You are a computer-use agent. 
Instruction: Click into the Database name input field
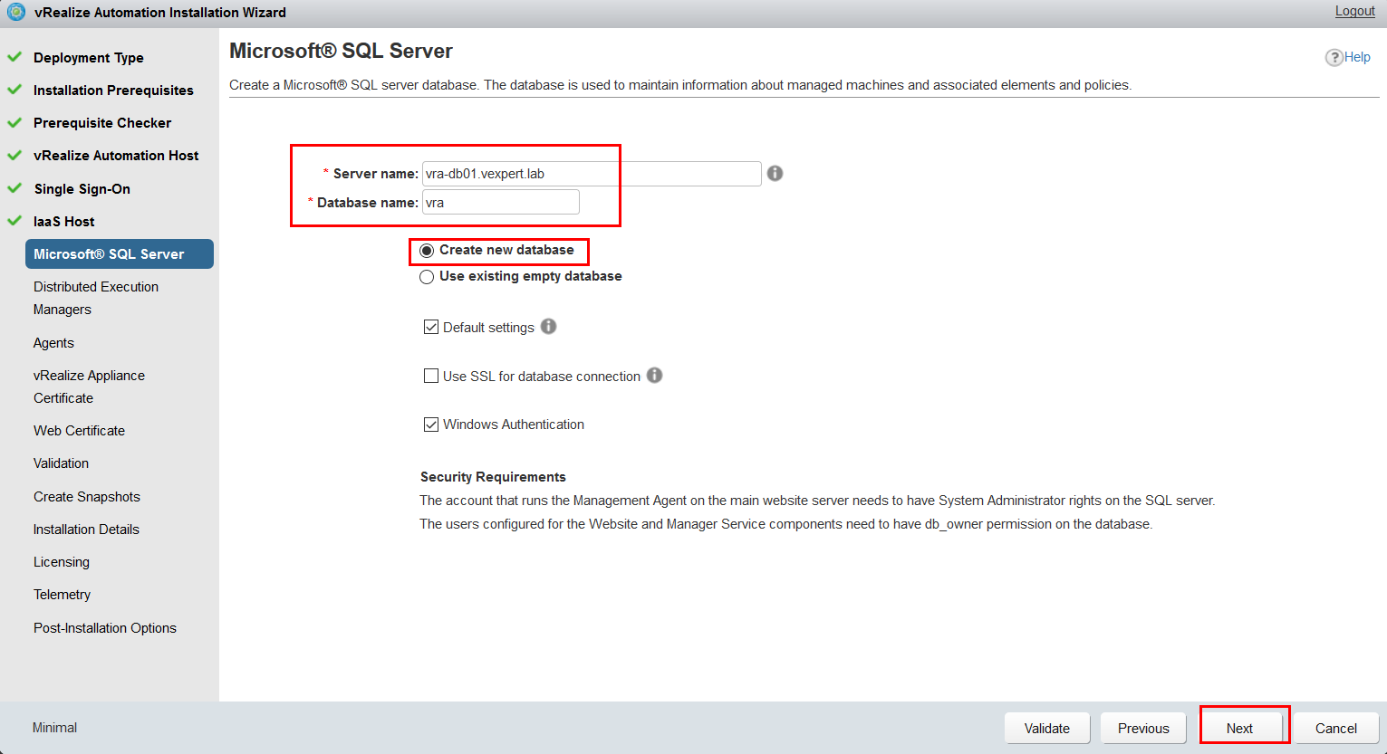[501, 202]
